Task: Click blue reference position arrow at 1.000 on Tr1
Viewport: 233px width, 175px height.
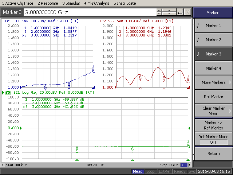Action: click(x=21, y=87)
